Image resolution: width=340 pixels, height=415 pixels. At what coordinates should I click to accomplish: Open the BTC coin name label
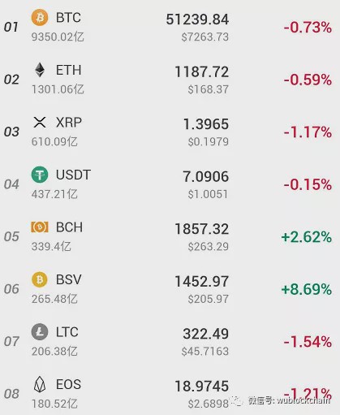[68, 18]
